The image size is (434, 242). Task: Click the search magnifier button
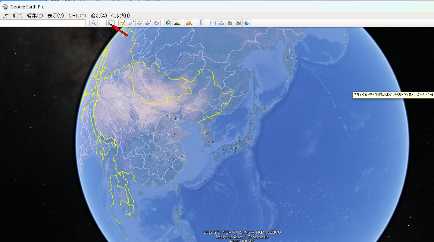pos(94,23)
